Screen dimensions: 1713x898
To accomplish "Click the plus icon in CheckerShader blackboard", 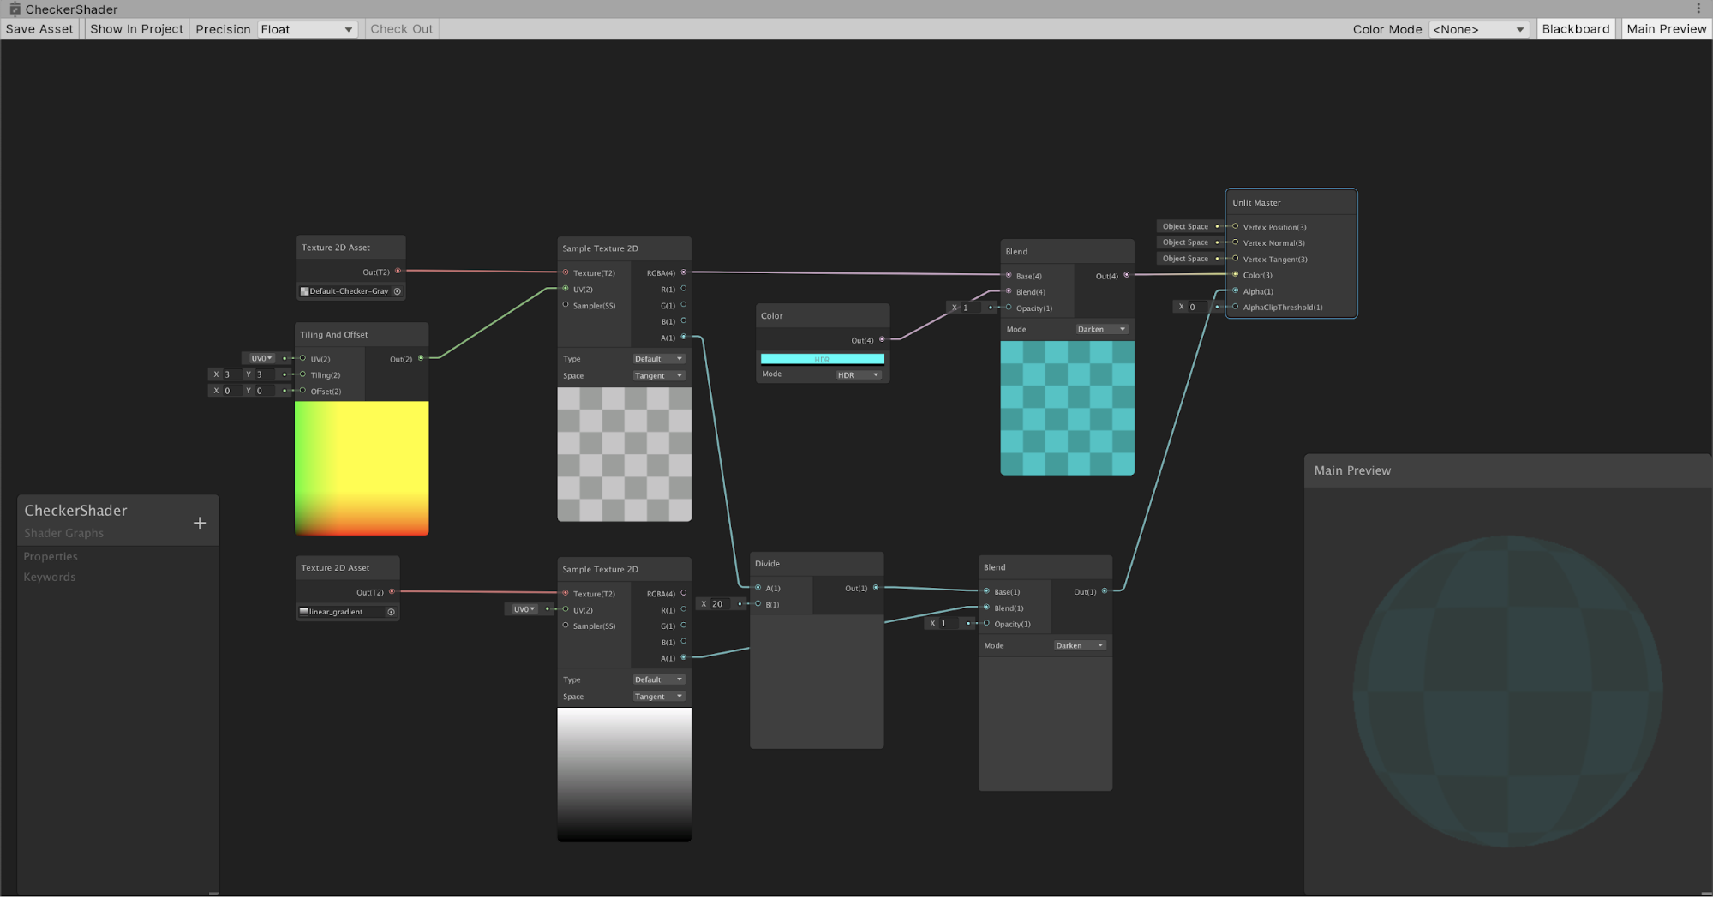I will pyautogui.click(x=200, y=523).
